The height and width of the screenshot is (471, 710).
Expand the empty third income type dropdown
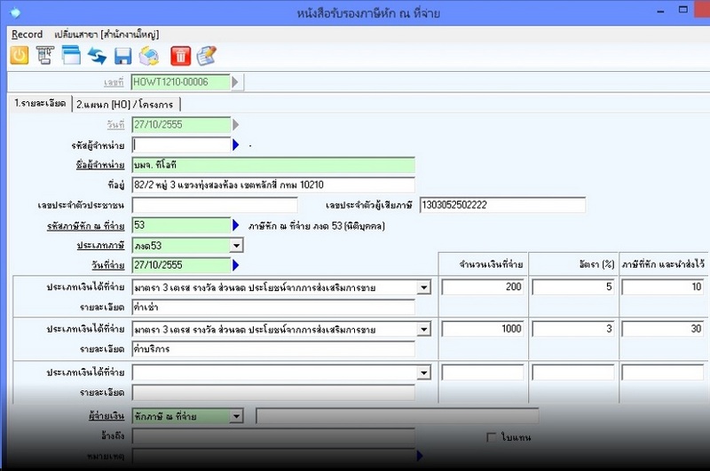point(423,373)
